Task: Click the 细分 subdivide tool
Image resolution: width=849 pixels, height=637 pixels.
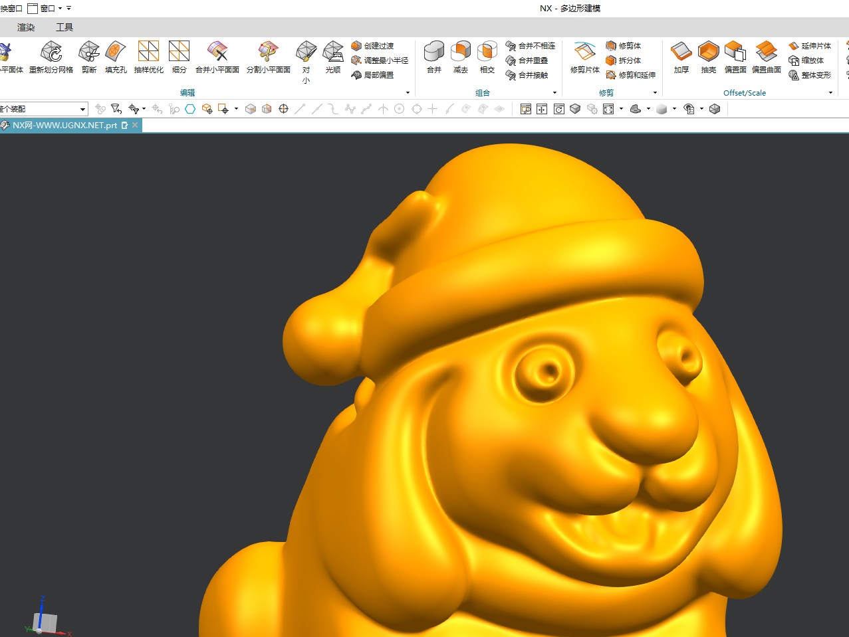Action: [180, 57]
